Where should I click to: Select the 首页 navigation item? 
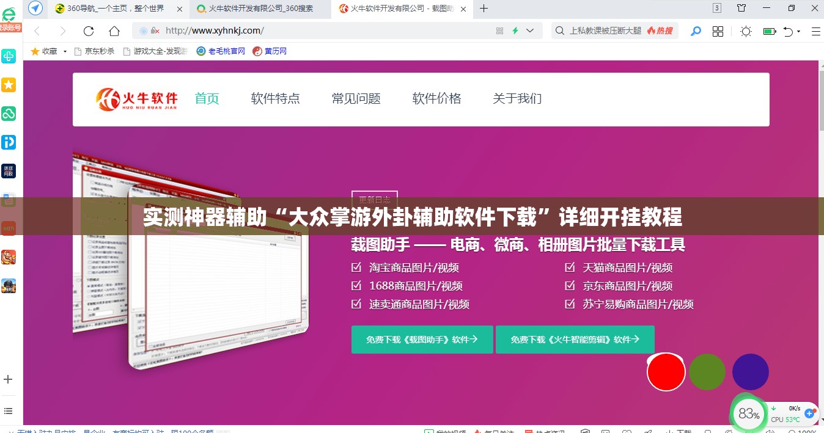point(207,98)
